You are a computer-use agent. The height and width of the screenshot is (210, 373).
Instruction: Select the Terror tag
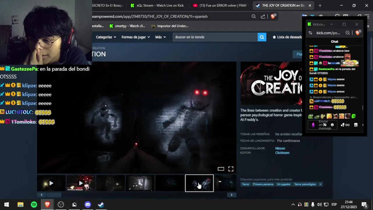click(246, 184)
